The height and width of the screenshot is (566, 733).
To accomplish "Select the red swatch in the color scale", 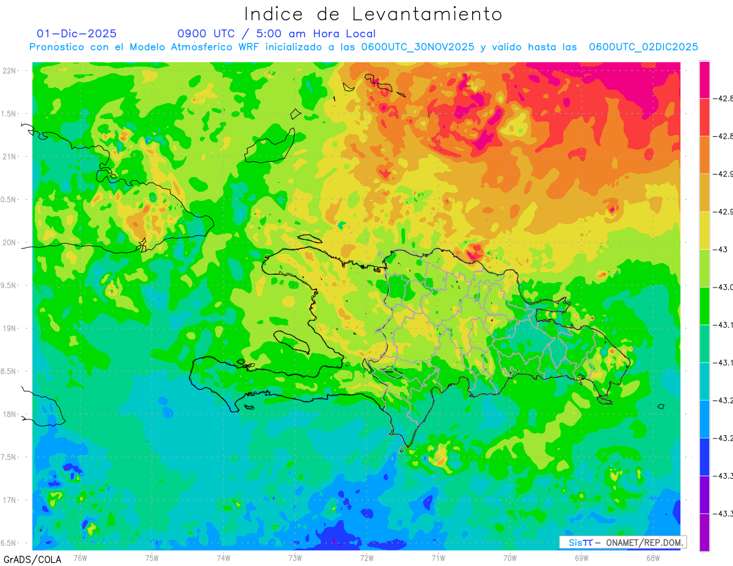I will (704, 117).
